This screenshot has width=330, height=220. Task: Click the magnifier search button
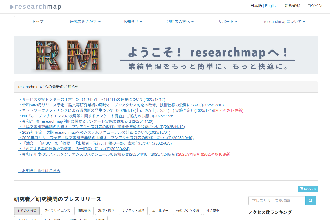(x=311, y=201)
